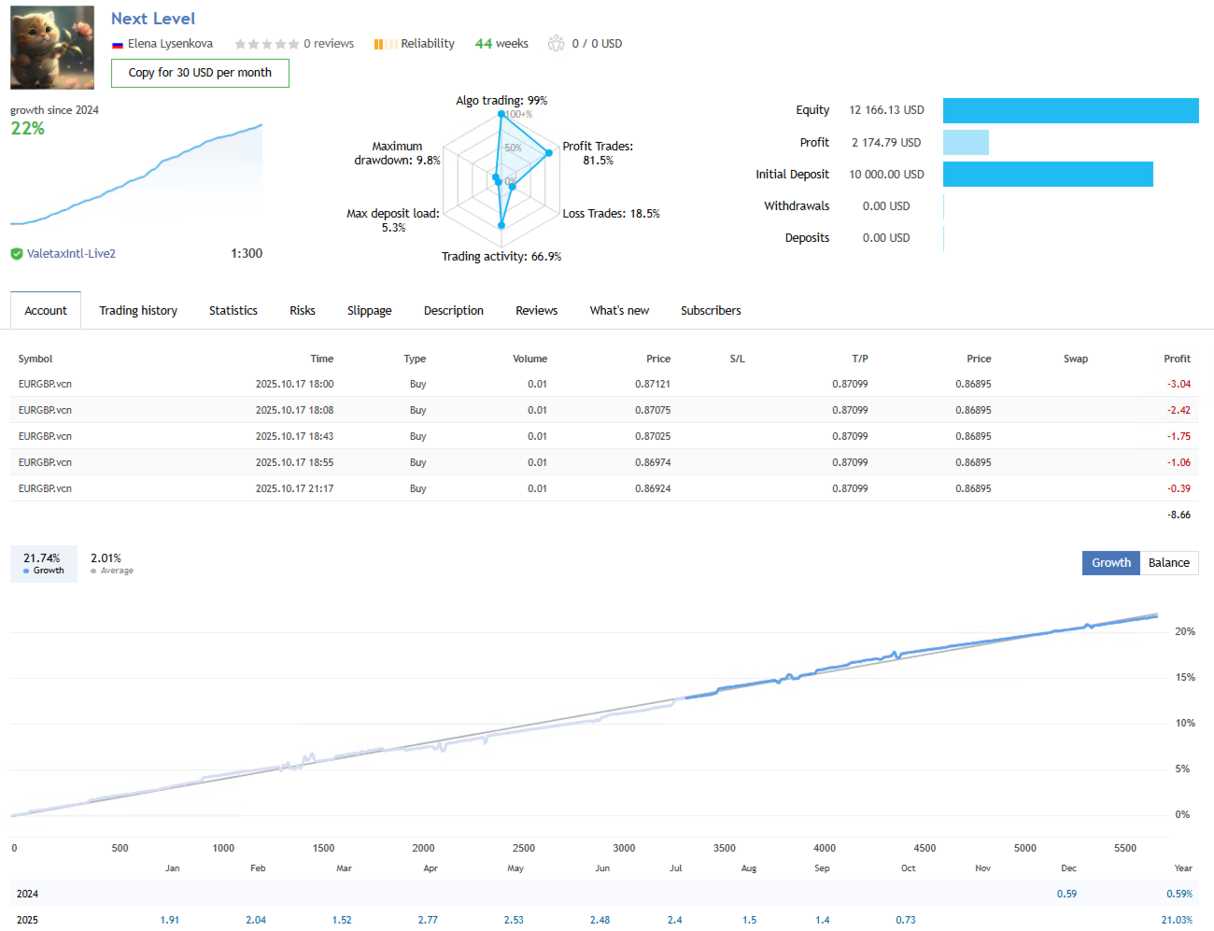Click the Copy for 30 USD per month button
The width and height of the screenshot is (1214, 931).
(200, 73)
